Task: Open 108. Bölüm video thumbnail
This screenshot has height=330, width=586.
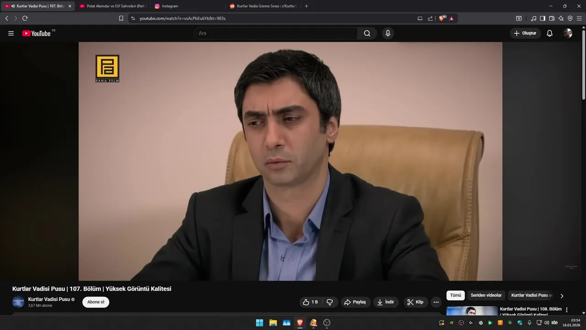Action: pos(472,311)
